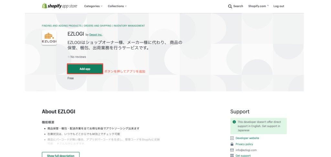Click the Search magnifying glass icon
Viewport: 331px width, 157px height.
coord(230,6)
